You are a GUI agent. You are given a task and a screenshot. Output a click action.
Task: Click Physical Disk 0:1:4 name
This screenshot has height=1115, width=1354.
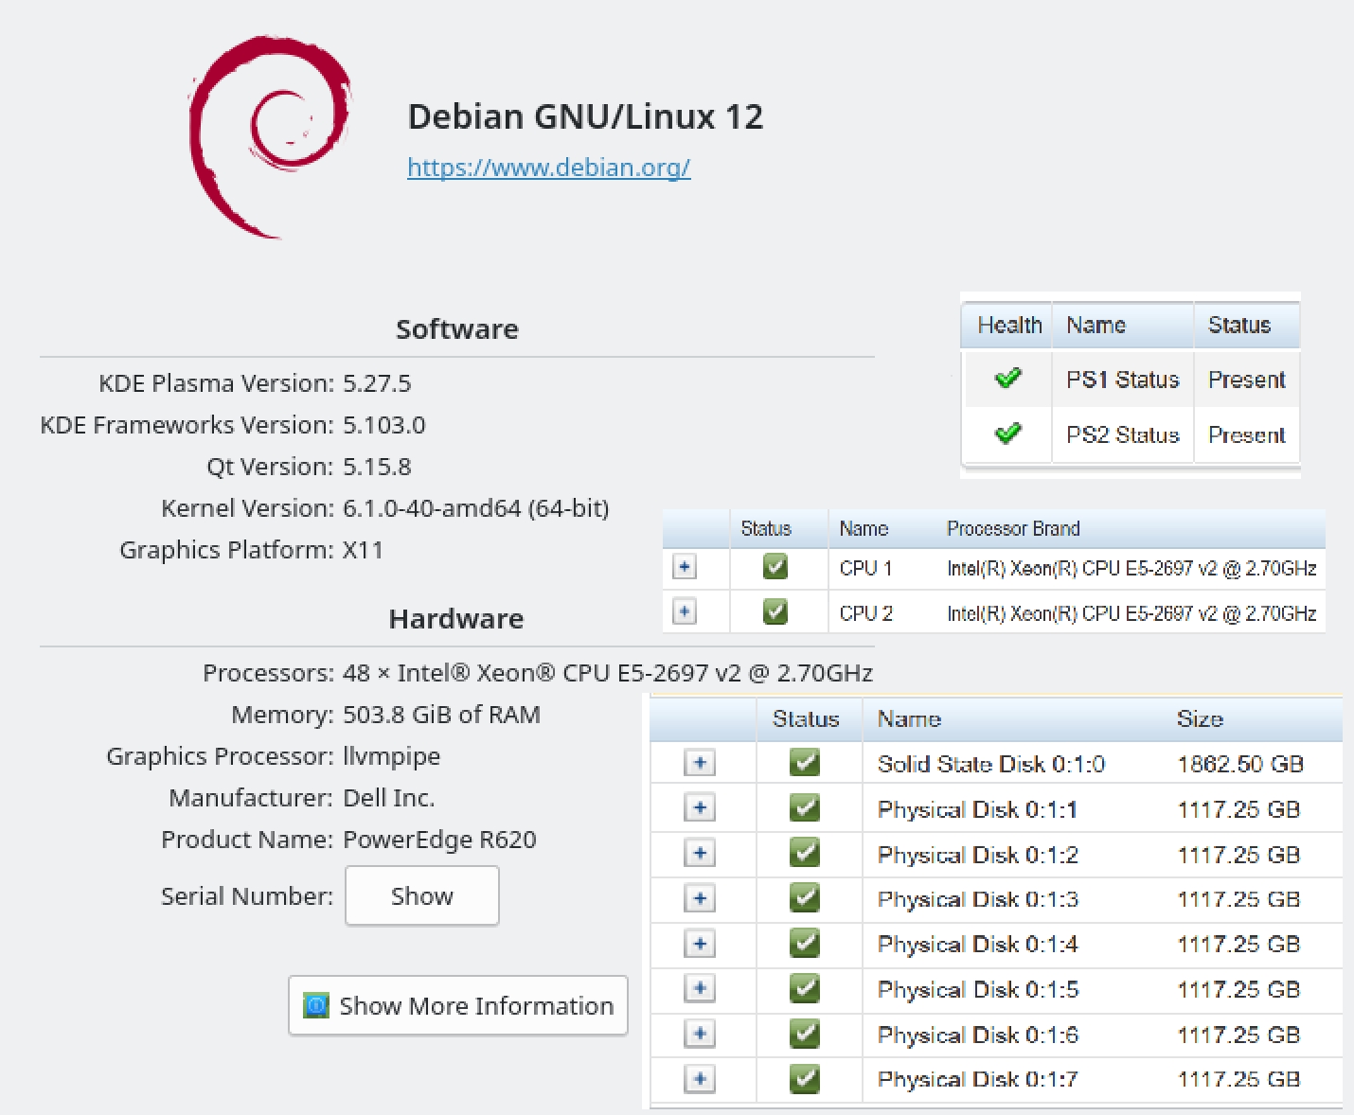point(977,945)
